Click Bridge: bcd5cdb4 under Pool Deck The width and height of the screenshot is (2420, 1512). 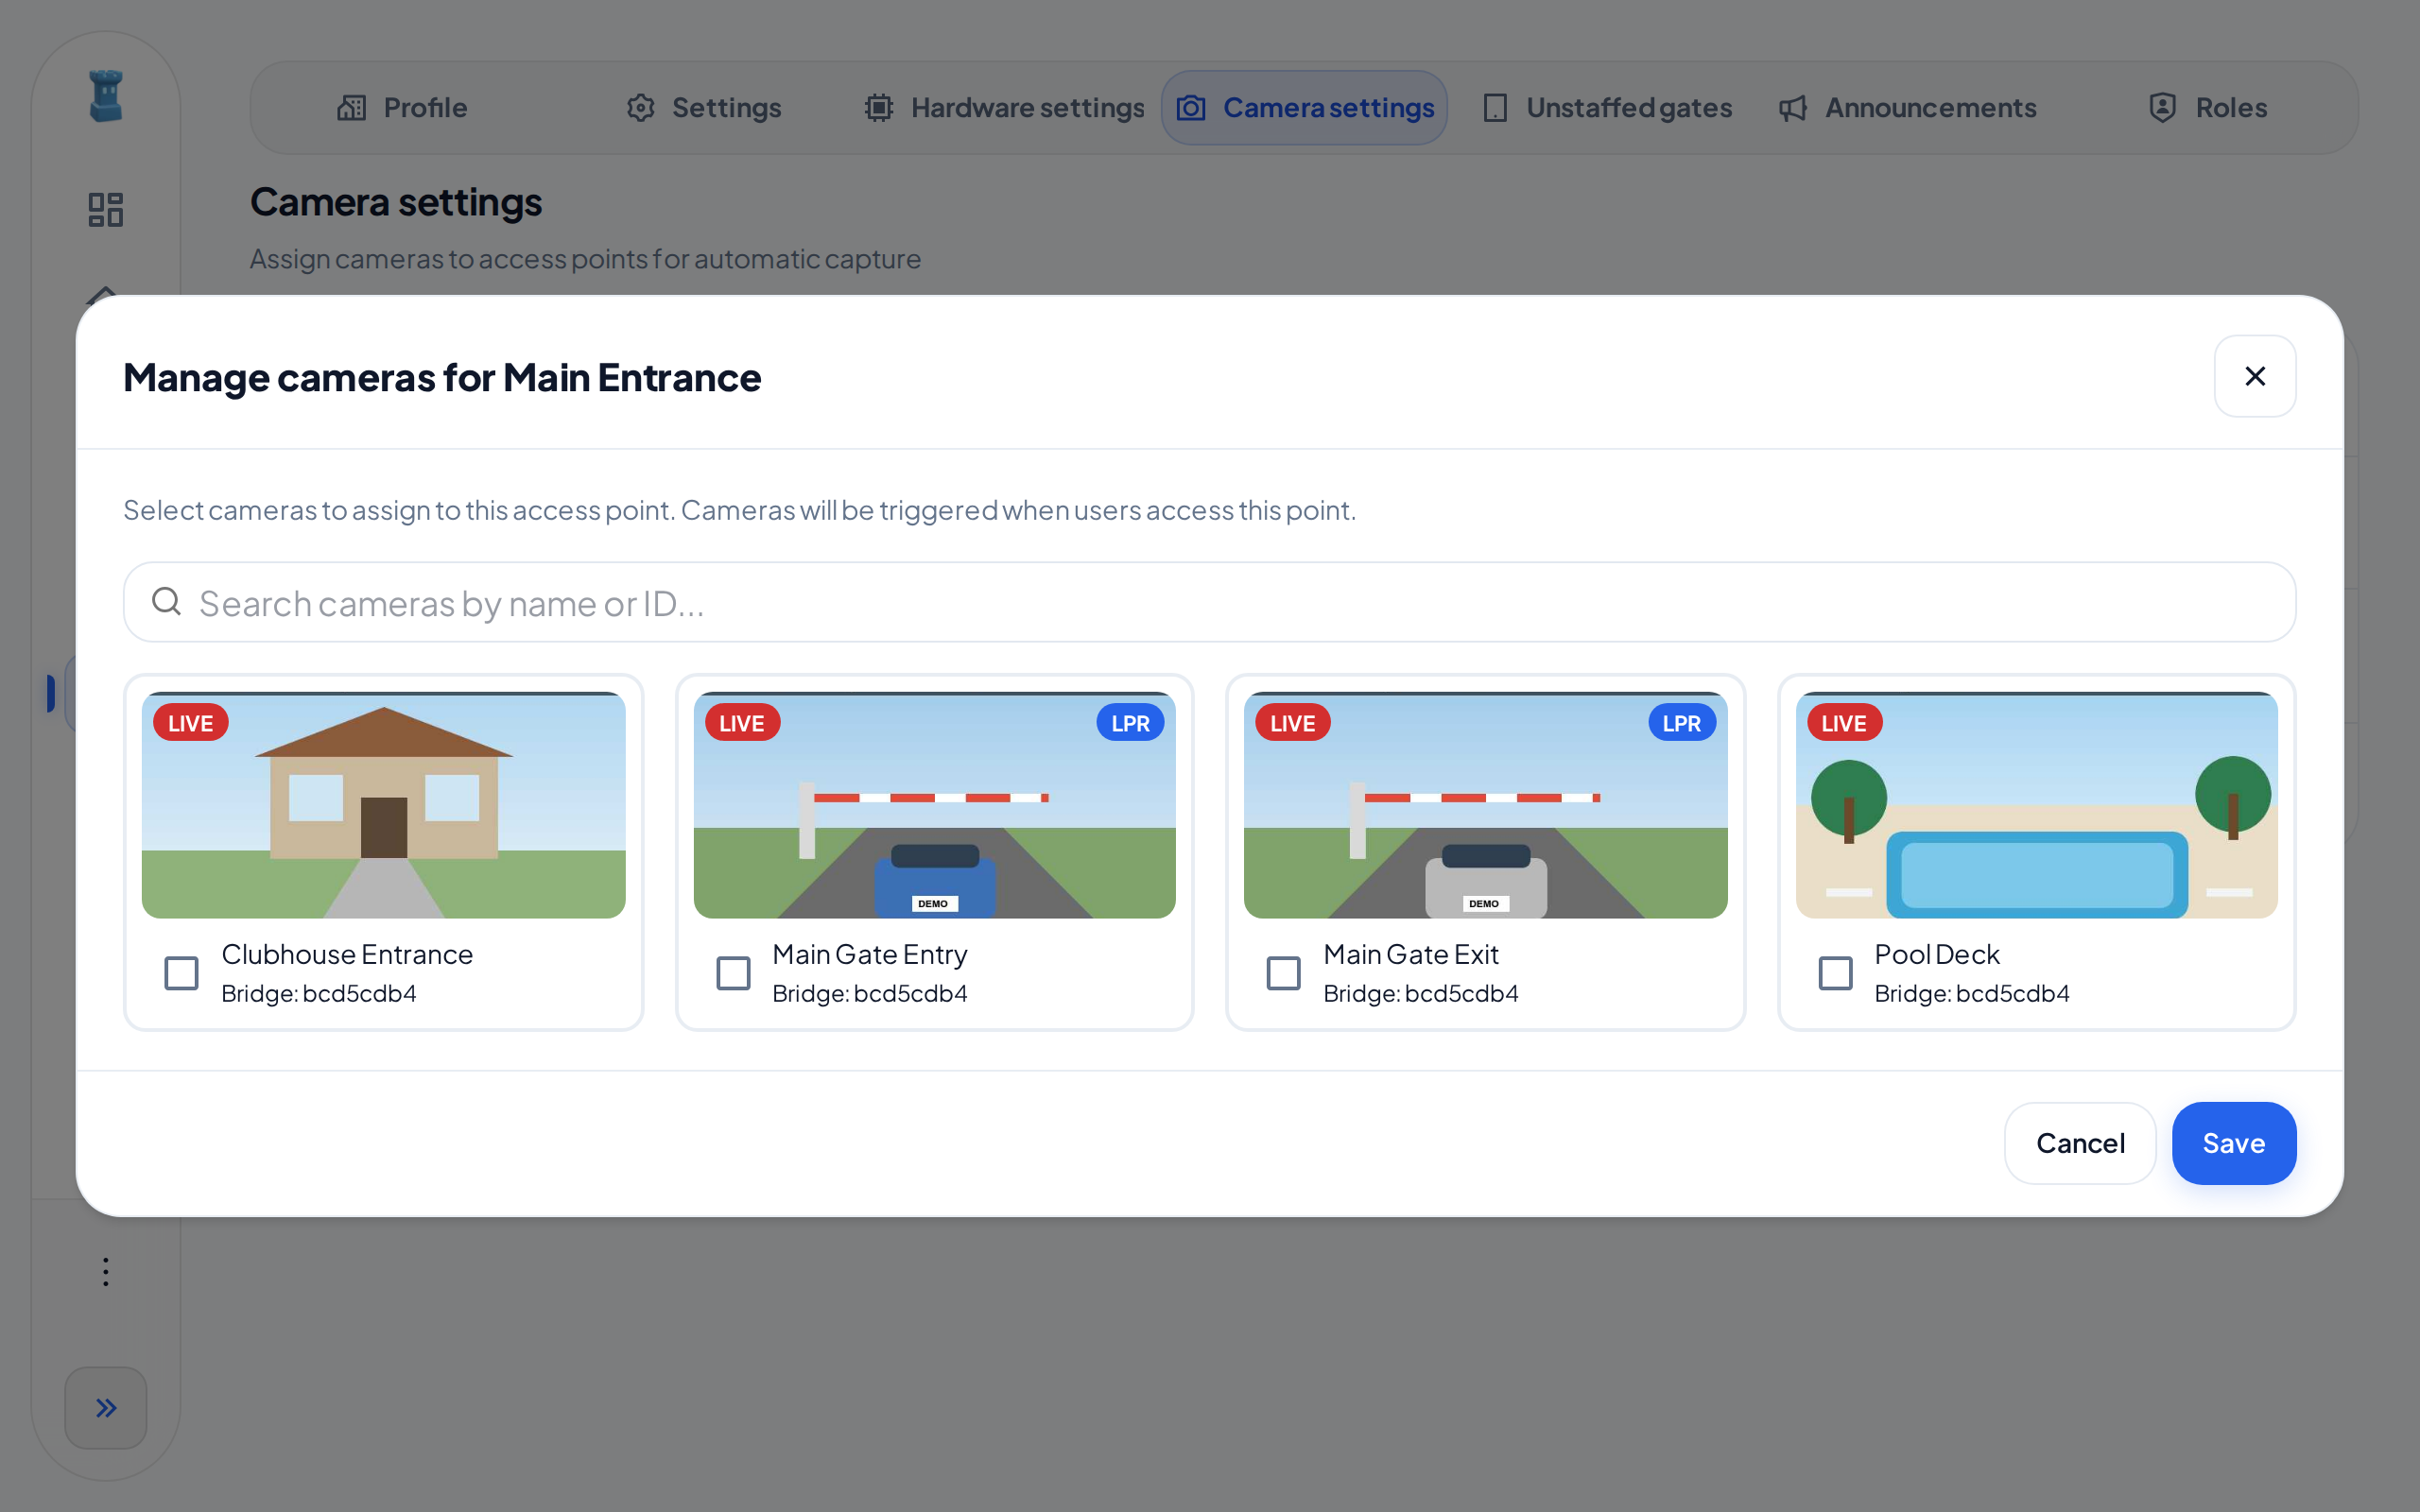click(x=1972, y=993)
